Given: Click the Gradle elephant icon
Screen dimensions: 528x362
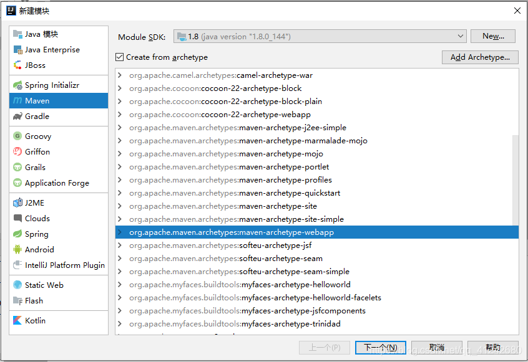Looking at the screenshot, I should pos(17,117).
